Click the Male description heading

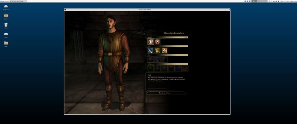(149, 75)
